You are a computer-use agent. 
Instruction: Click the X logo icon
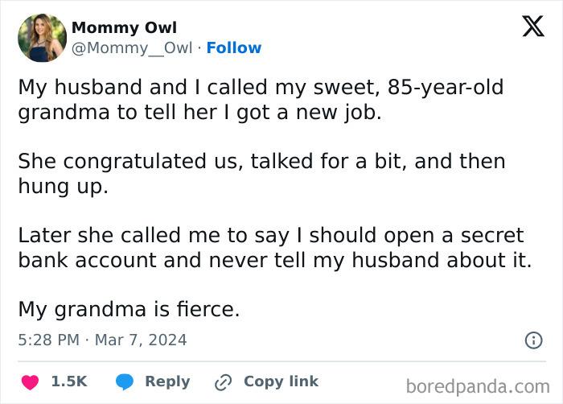click(532, 26)
